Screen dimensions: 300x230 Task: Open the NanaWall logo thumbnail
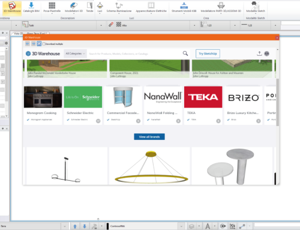(163, 97)
